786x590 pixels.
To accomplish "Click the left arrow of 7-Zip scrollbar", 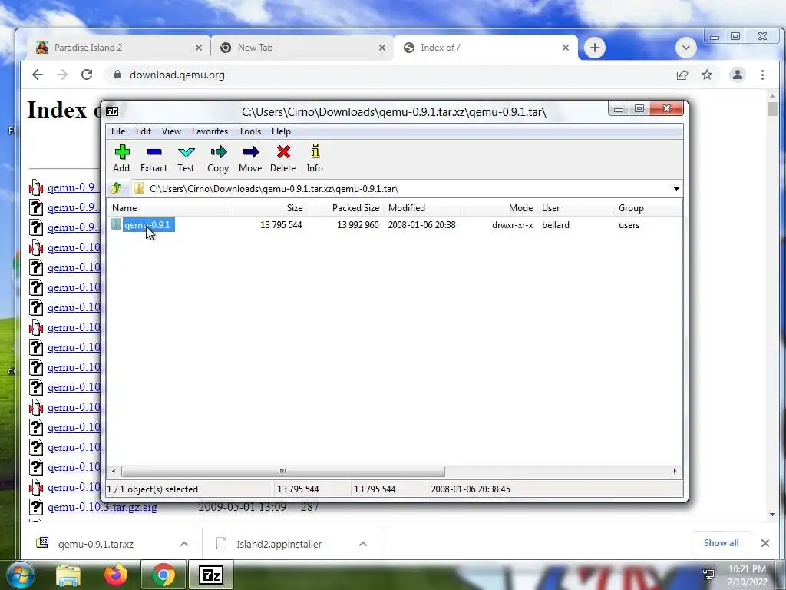I will tap(114, 471).
